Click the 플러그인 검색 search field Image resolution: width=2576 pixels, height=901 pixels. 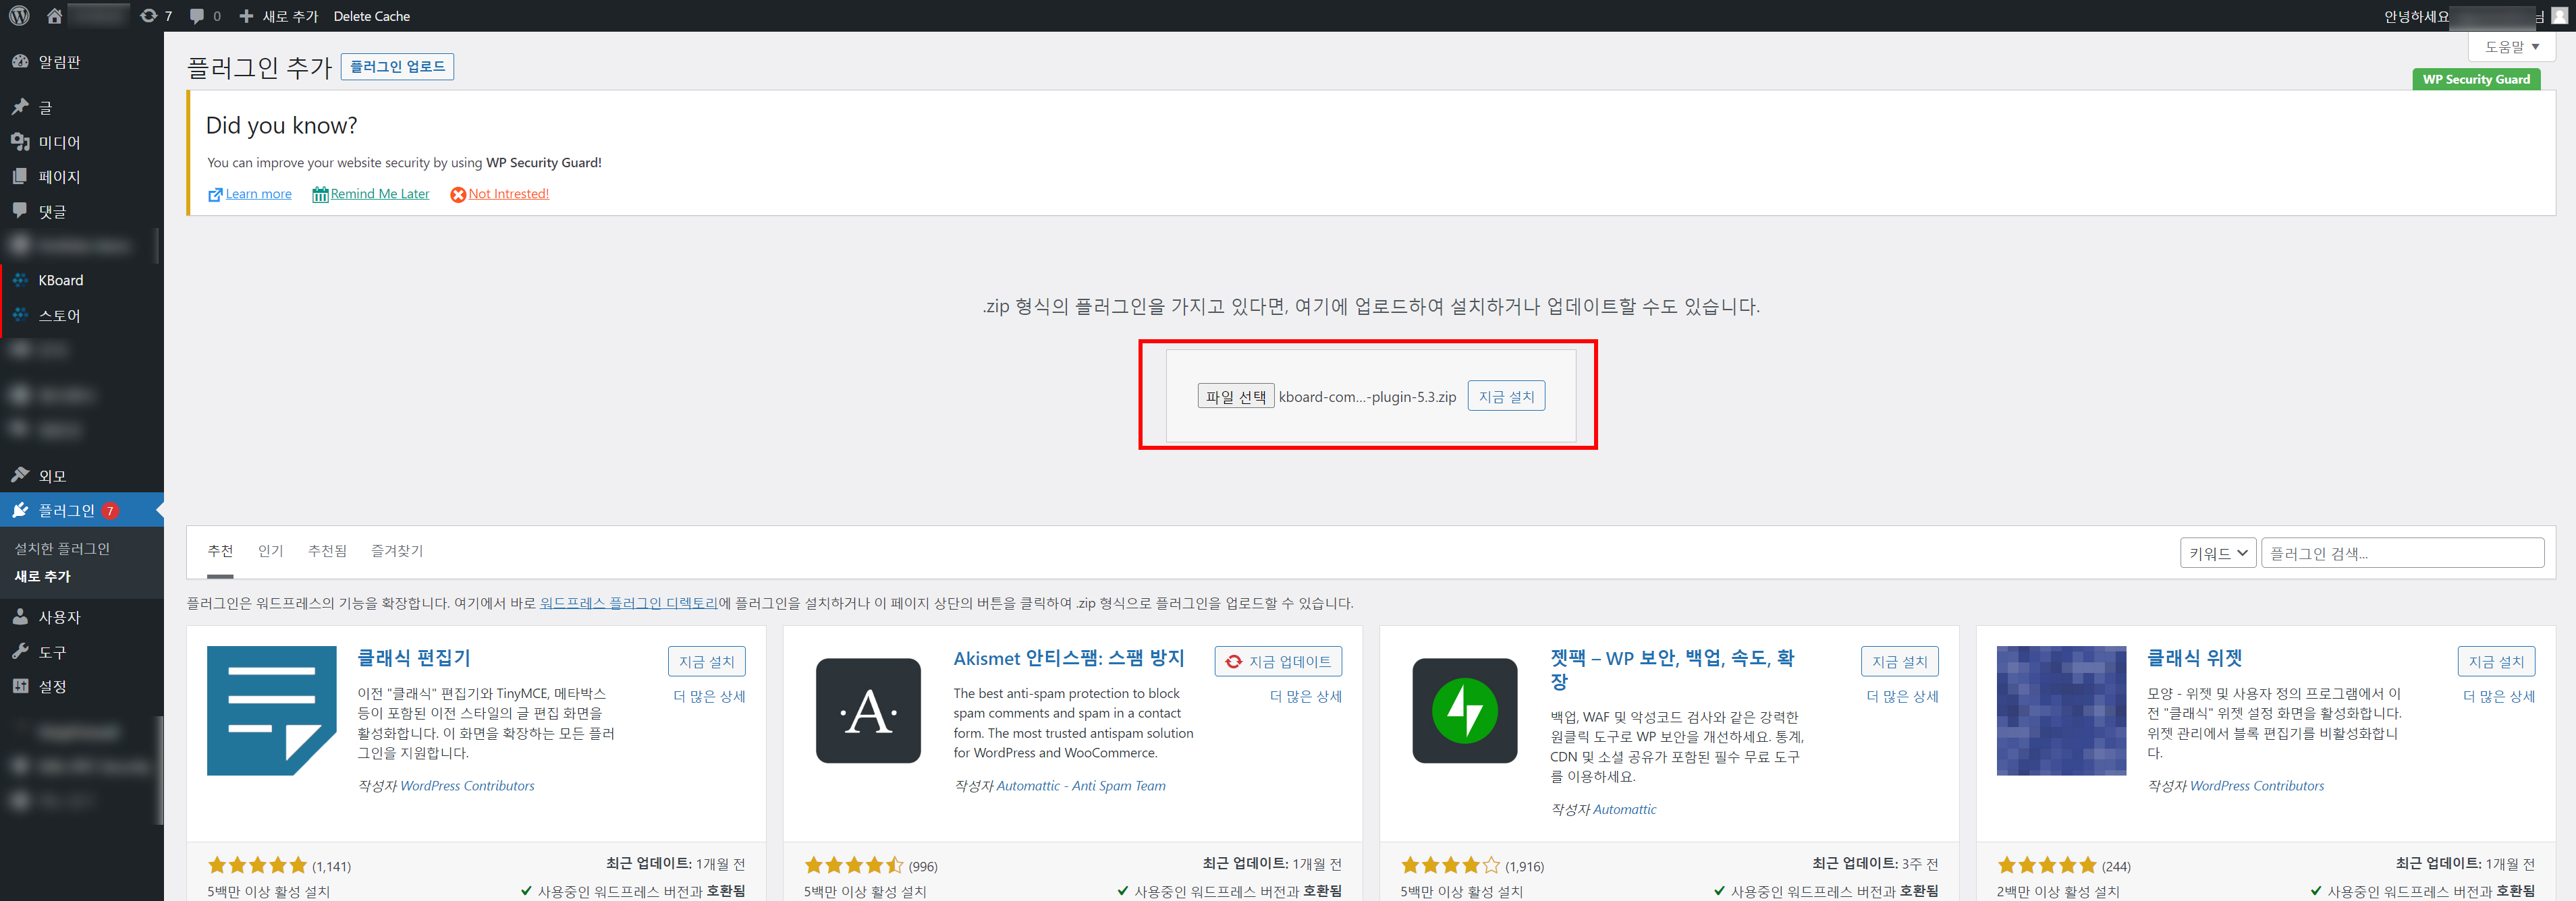[2401, 552]
